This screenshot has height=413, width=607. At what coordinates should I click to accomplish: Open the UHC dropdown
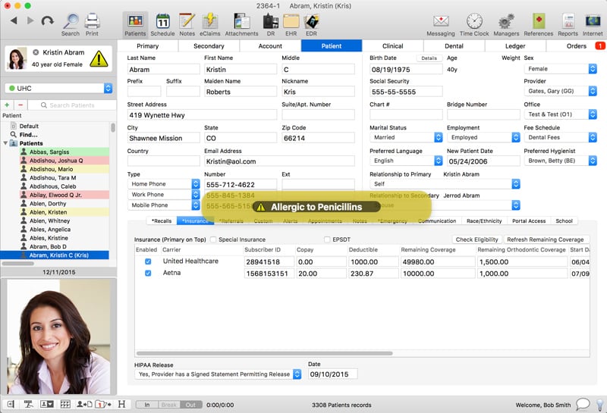tap(59, 88)
